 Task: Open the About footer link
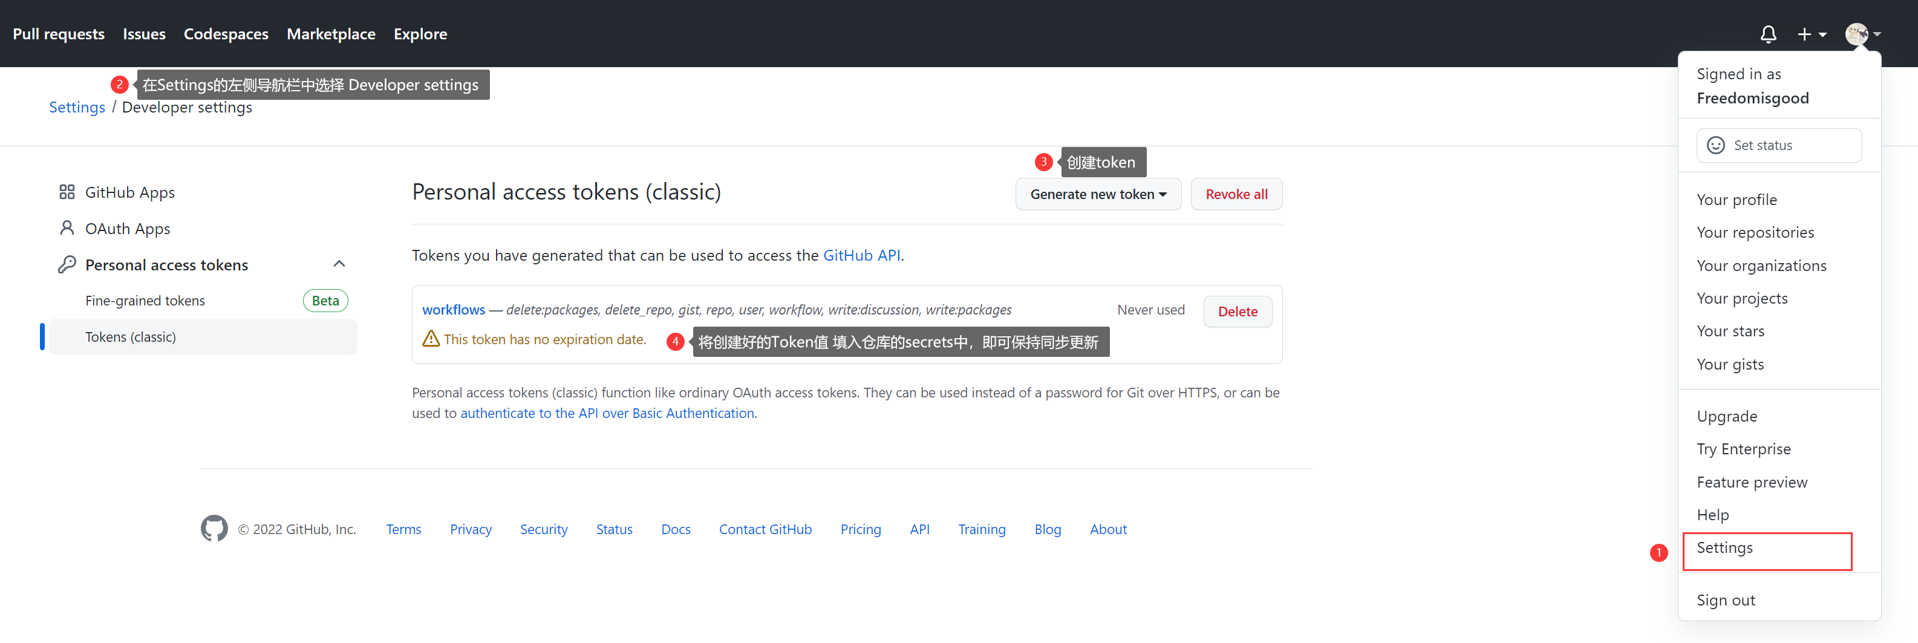(1108, 529)
